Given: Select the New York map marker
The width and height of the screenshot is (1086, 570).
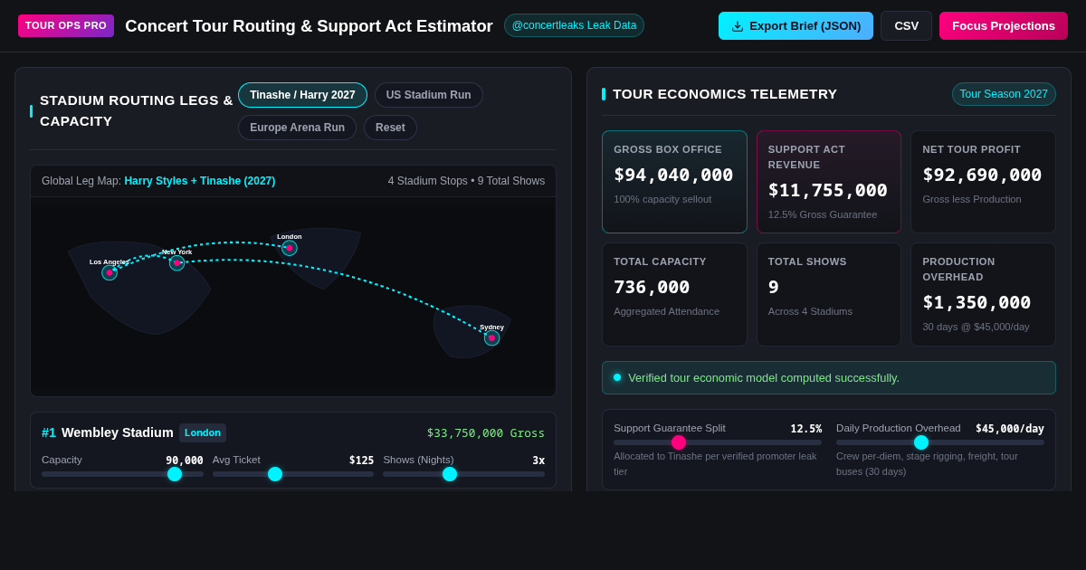Looking at the screenshot, I should pyautogui.click(x=176, y=262).
